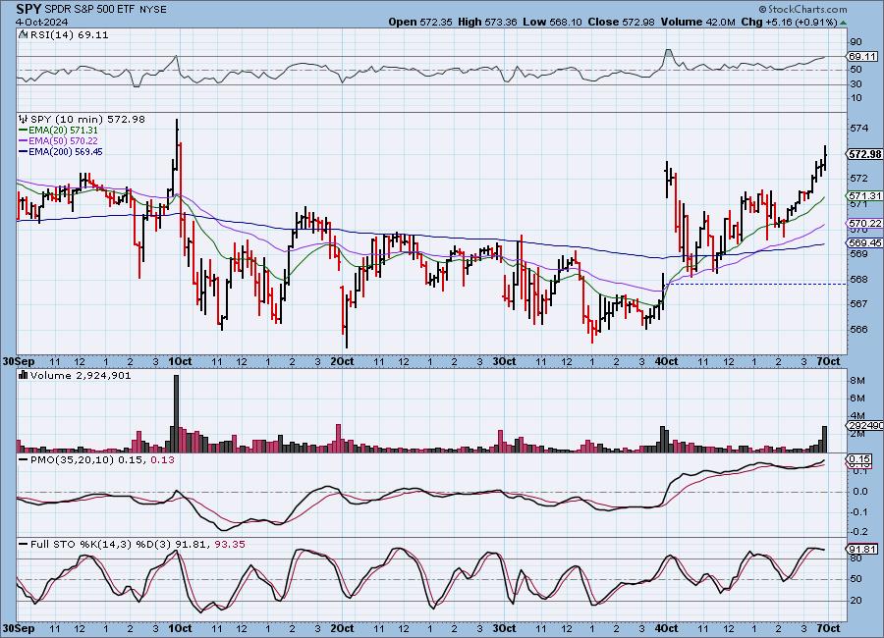884x638 pixels.
Task: Click the 571.31 EMA tag on price axis
Action: click(864, 195)
